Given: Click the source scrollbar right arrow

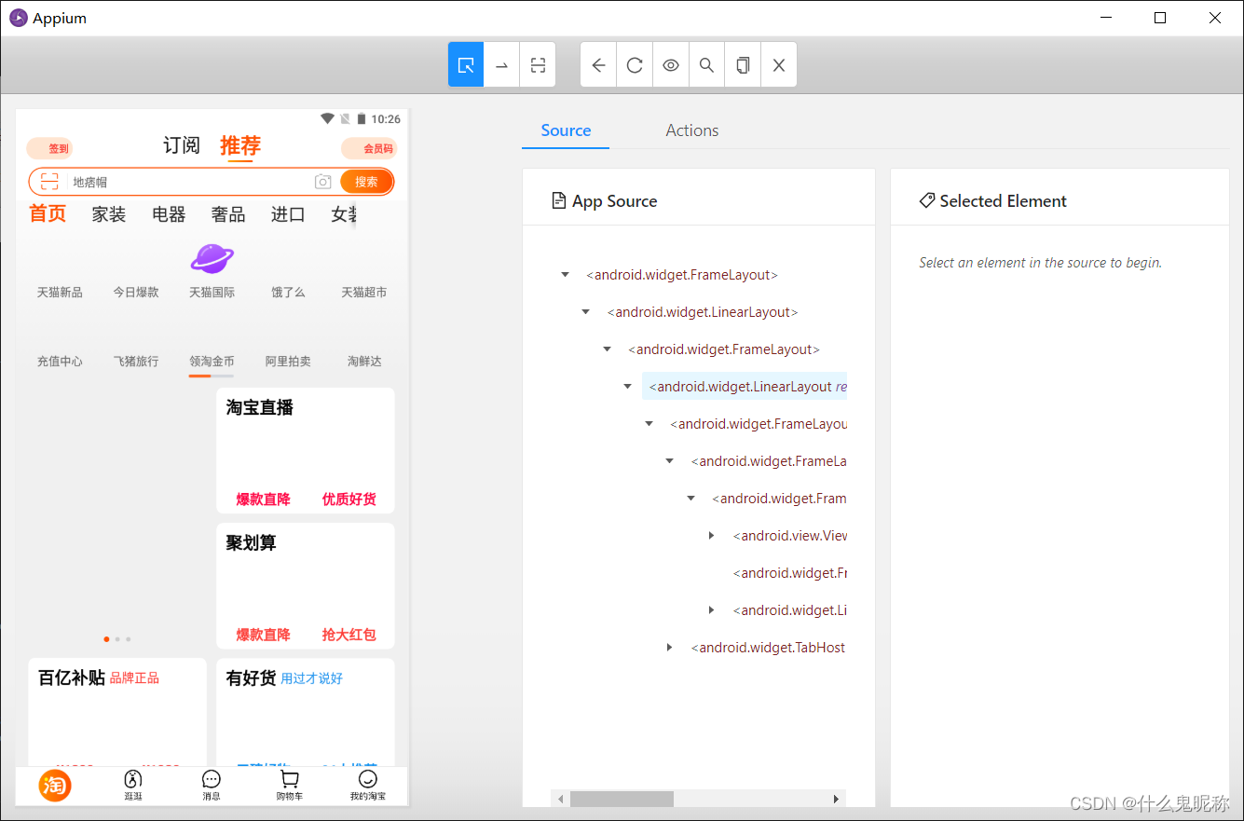Looking at the screenshot, I should 836,799.
